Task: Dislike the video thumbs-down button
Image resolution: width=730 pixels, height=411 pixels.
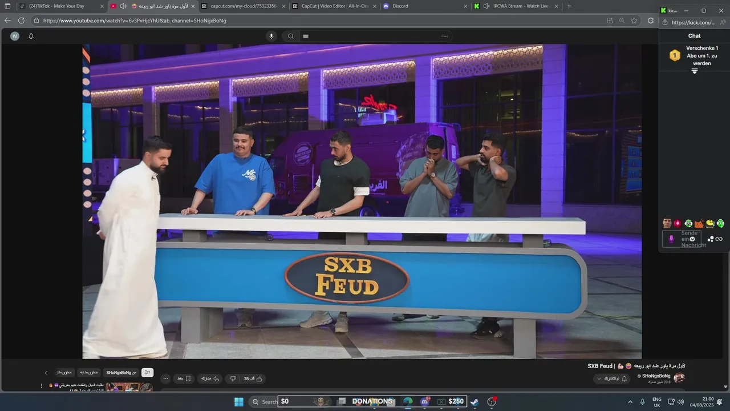Action: (233, 378)
